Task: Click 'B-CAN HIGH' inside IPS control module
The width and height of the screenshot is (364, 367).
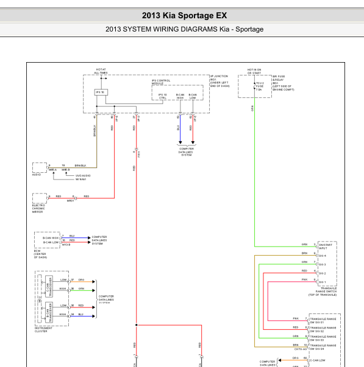Action: tap(180, 96)
